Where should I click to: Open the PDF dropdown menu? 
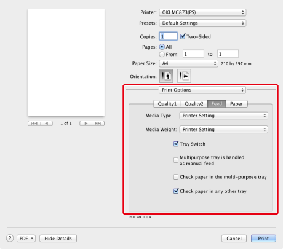coord(26,239)
